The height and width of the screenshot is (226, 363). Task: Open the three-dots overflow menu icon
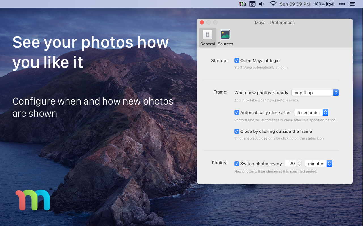pos(342,4)
